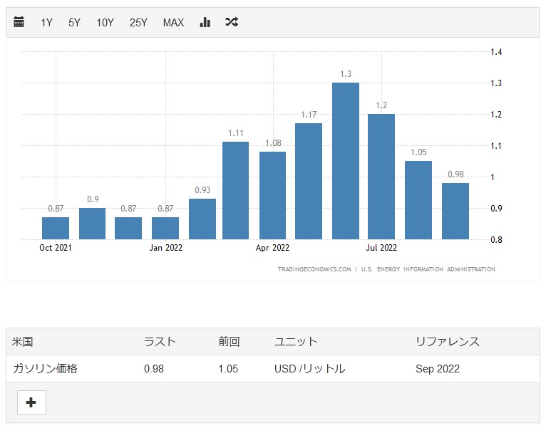Click the Sep 2022 reference cell
Image resolution: width=546 pixels, height=433 pixels.
click(438, 369)
